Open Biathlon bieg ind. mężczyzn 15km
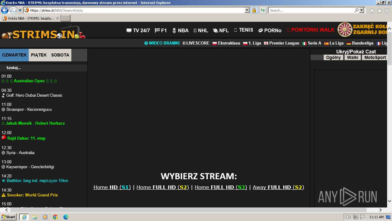The height and width of the screenshot is (221, 392). point(35,180)
